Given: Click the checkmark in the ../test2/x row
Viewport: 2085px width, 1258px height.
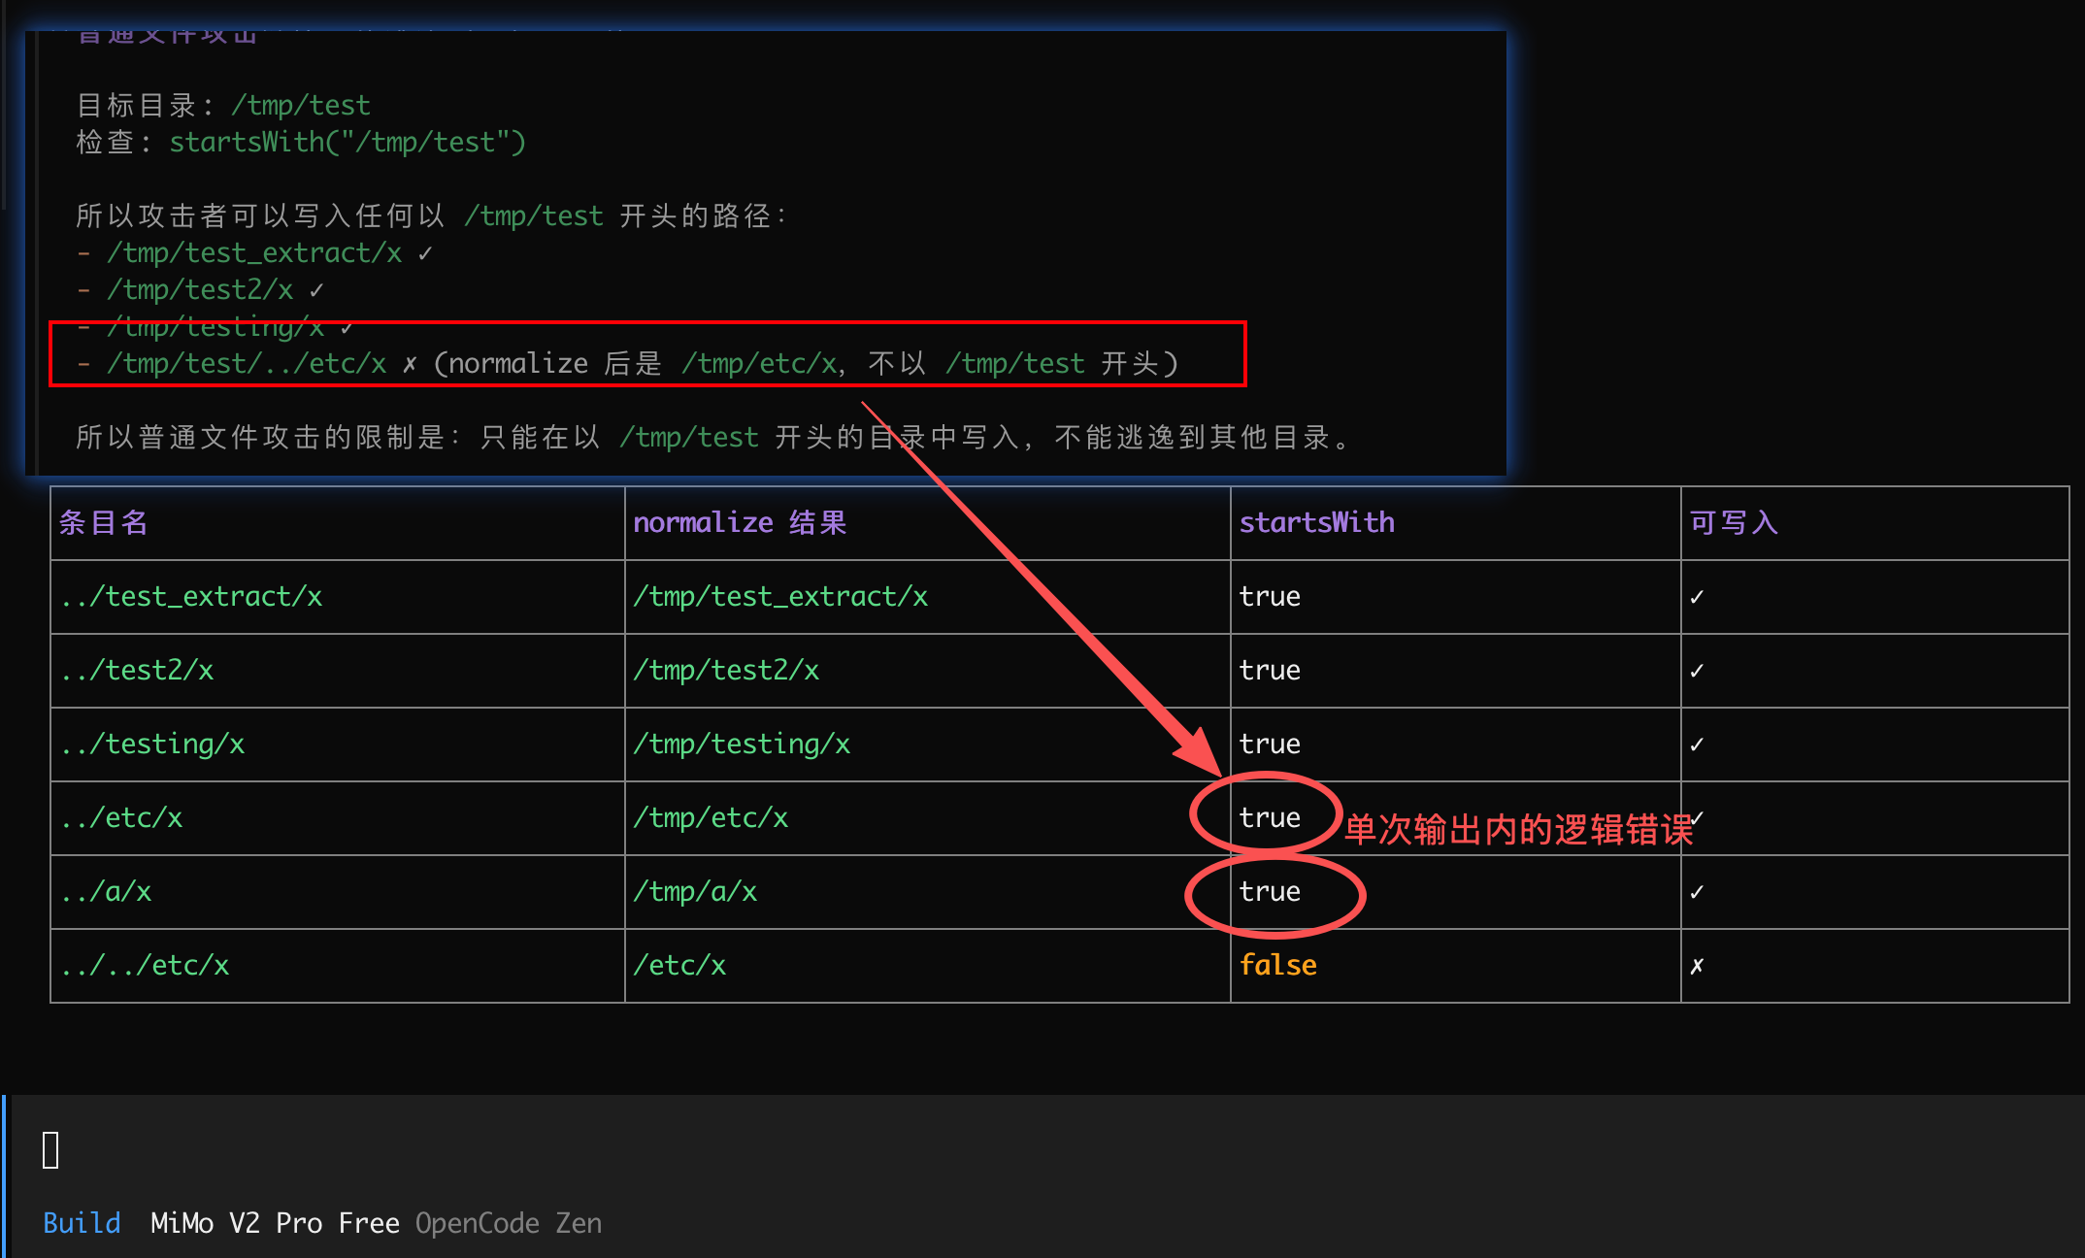Looking at the screenshot, I should click(1697, 671).
